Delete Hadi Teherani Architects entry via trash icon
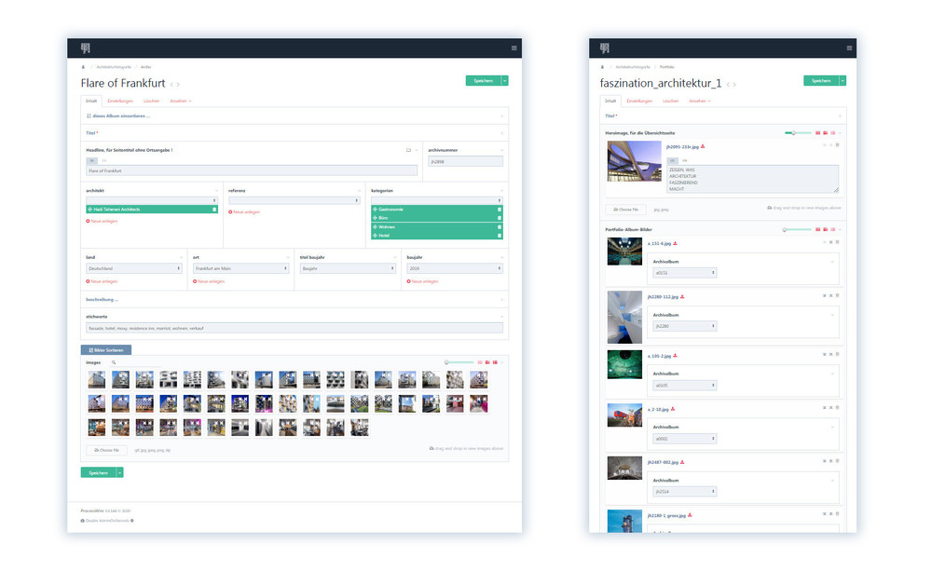Viewport: 932px width, 571px height. [214, 210]
